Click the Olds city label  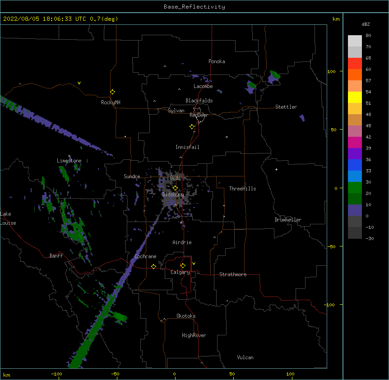(175, 178)
